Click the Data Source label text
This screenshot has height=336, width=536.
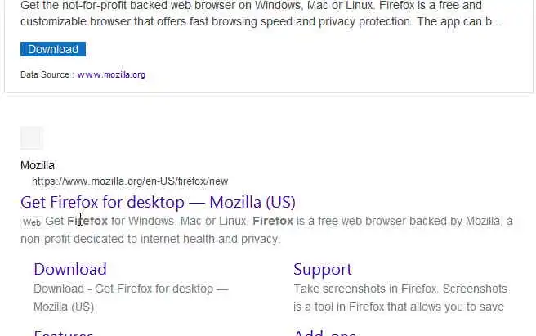(45, 74)
